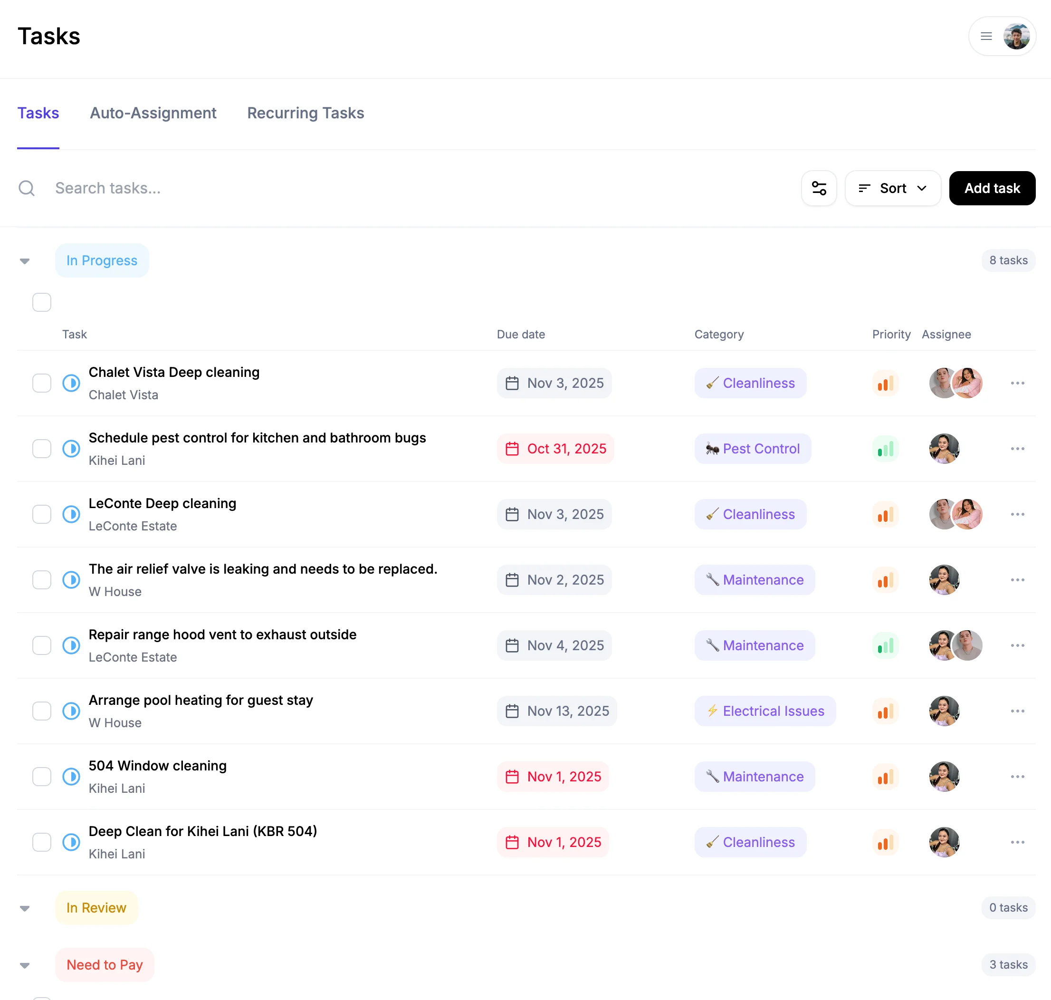Open three-dot menu for Arrange pool heating
The width and height of the screenshot is (1051, 1000).
1017,711
